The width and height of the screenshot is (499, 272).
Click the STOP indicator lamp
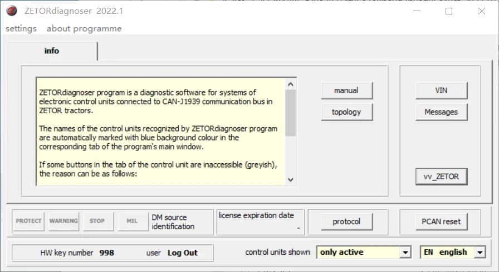coord(98,221)
